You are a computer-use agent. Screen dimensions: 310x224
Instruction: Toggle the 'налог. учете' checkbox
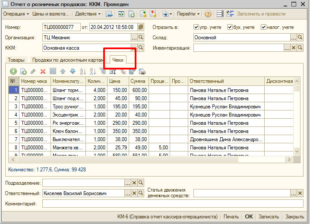pyautogui.click(x=264, y=27)
